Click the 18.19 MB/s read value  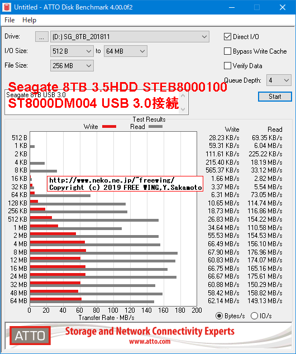point(266,162)
